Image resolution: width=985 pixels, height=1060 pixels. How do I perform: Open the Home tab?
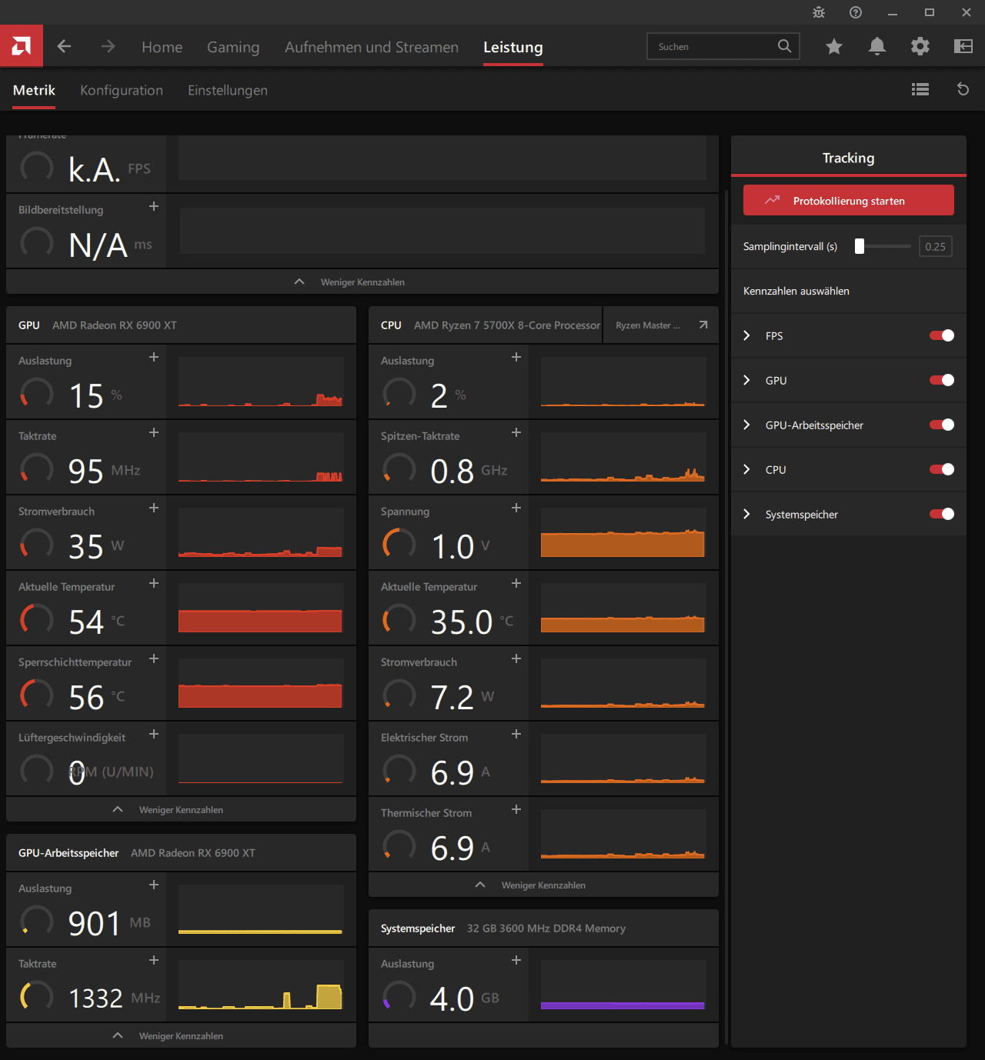coord(162,47)
